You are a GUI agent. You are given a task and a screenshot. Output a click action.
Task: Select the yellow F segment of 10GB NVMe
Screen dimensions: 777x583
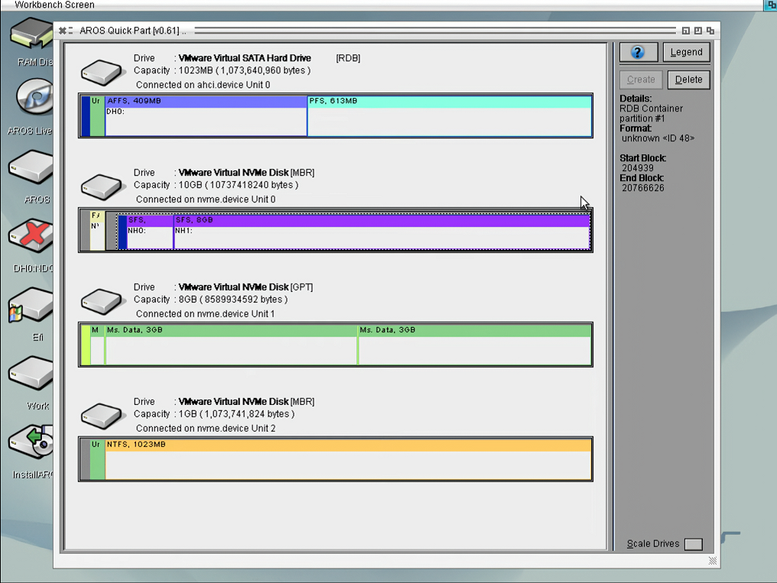[98, 231]
